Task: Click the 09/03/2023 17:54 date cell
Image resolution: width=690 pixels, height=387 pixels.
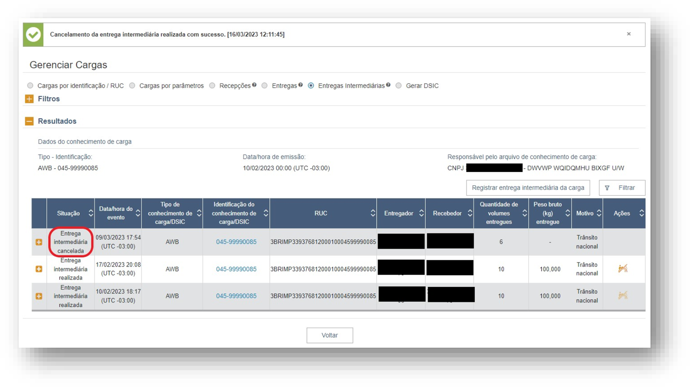Action: 118,242
